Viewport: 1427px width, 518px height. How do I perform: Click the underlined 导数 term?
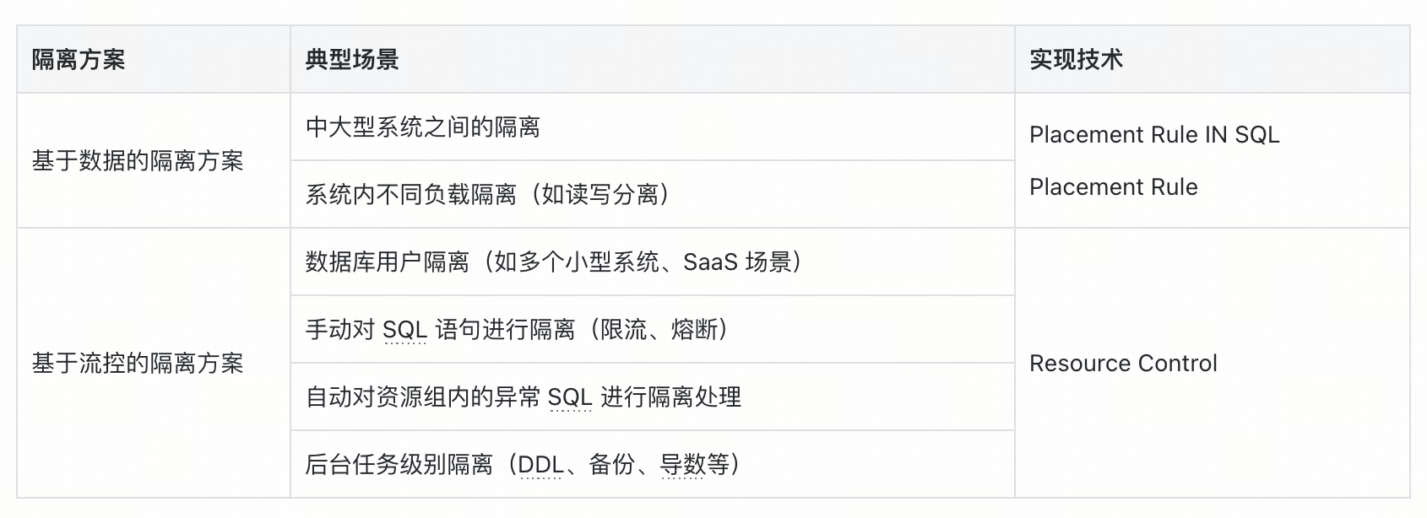(x=682, y=465)
